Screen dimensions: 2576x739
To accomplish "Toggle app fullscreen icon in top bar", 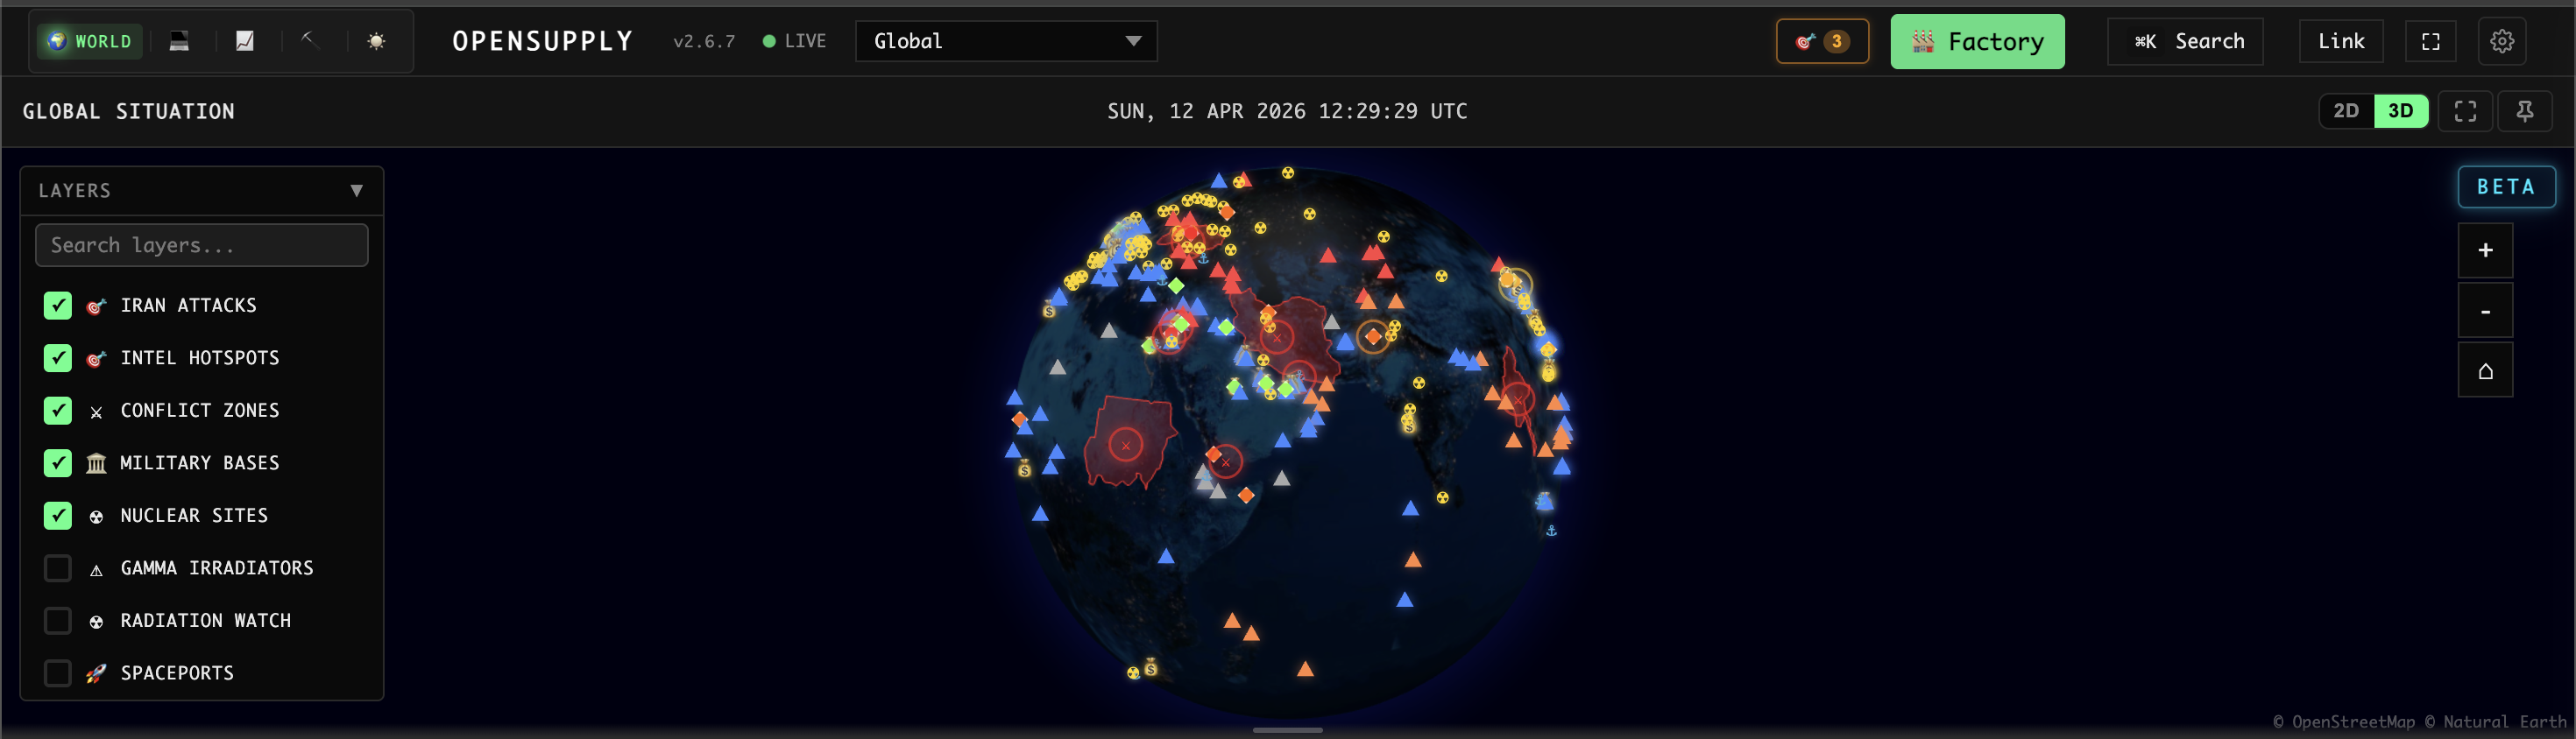I will (x=2431, y=41).
